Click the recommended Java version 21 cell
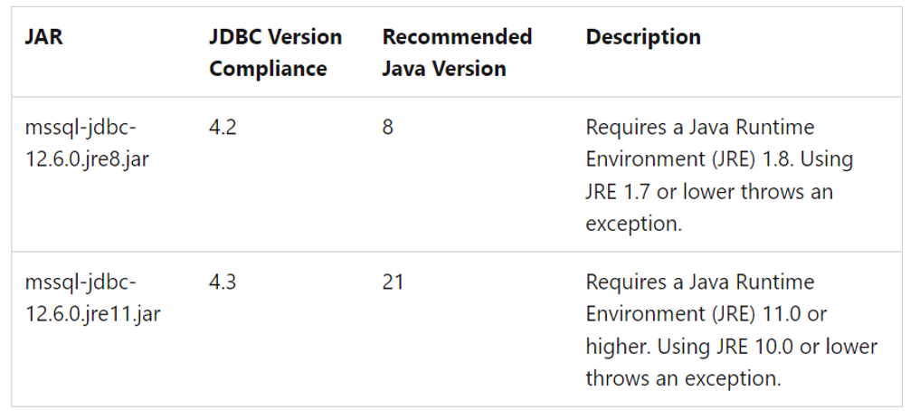910x411 pixels. [x=393, y=282]
